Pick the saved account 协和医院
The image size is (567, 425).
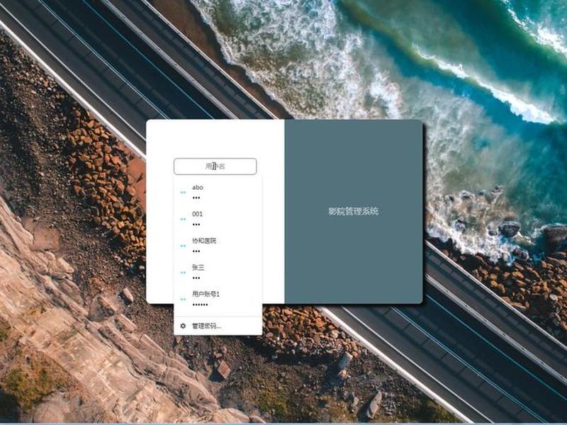coord(218,245)
